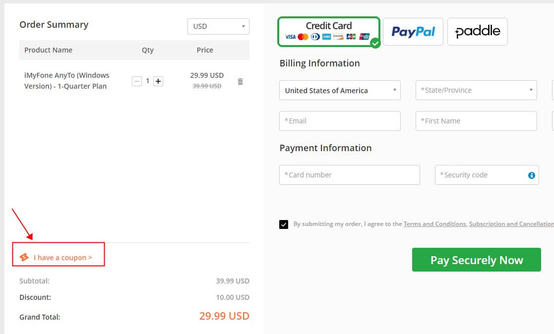Image resolution: width=554 pixels, height=334 pixels.
Task: Focus the Card number field
Action: tap(350, 175)
